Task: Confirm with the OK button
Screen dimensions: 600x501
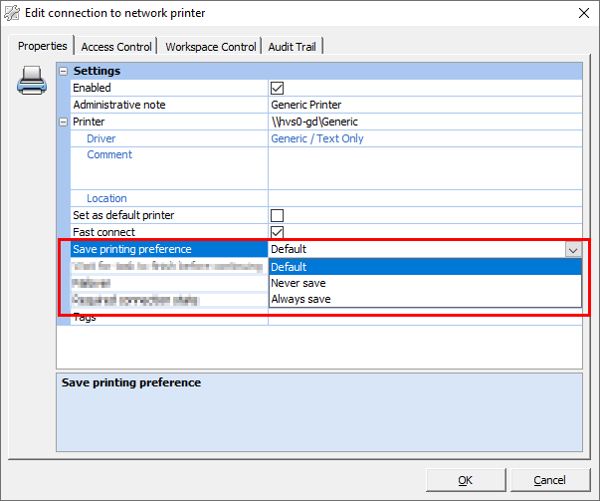Action: (x=466, y=480)
